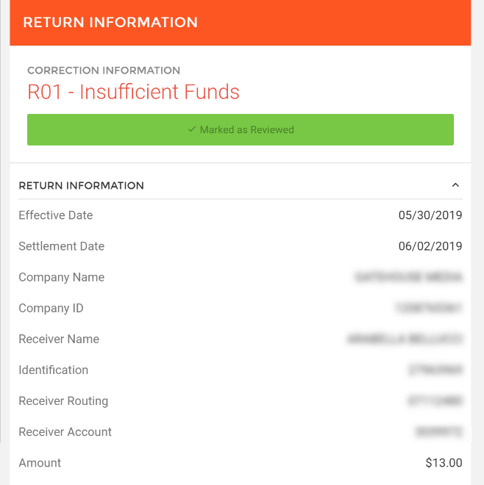This screenshot has height=485, width=484.
Task: Click the Company Name label
Action: coord(62,277)
